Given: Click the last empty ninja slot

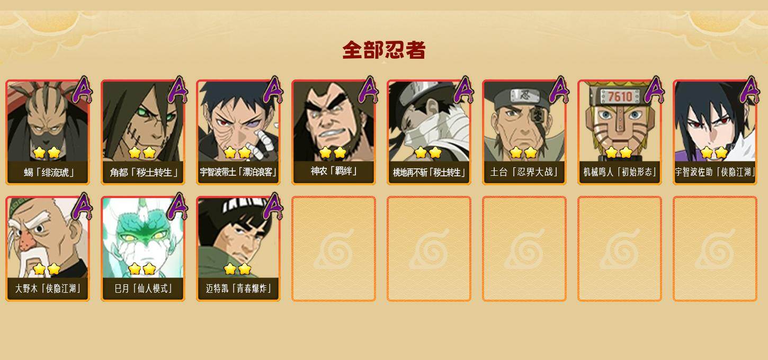Looking at the screenshot, I should coord(715,249).
